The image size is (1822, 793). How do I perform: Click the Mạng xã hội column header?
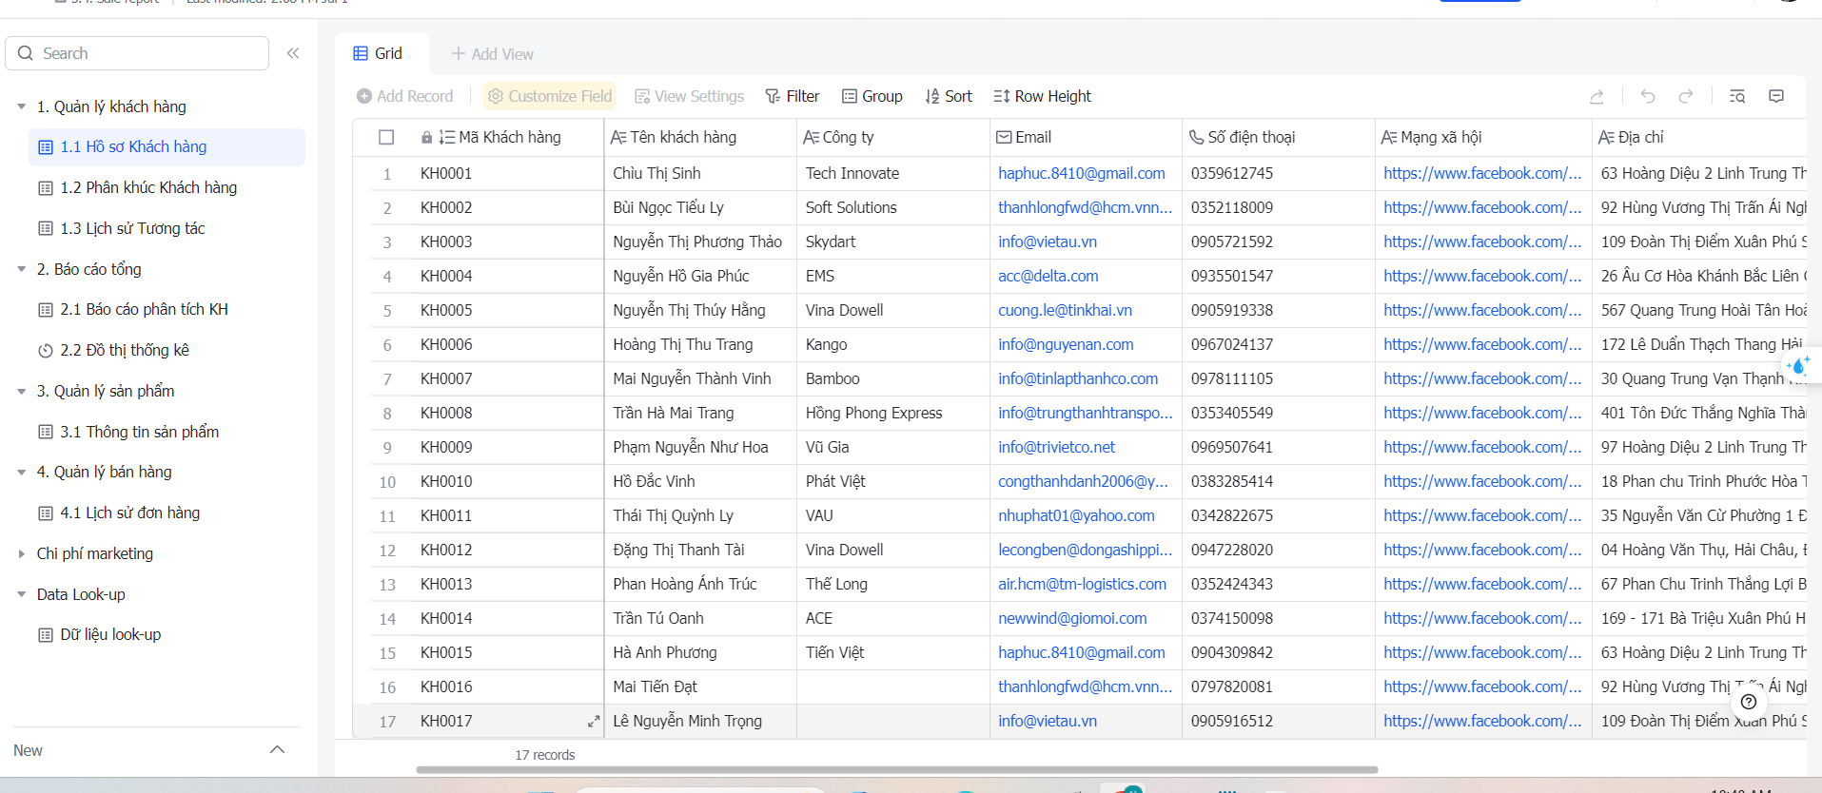click(x=1483, y=137)
